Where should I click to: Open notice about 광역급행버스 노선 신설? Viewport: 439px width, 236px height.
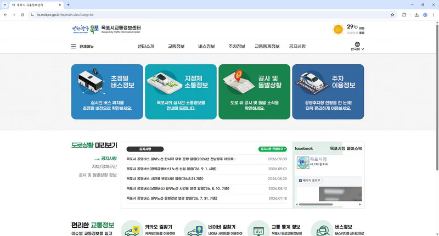tap(171, 169)
